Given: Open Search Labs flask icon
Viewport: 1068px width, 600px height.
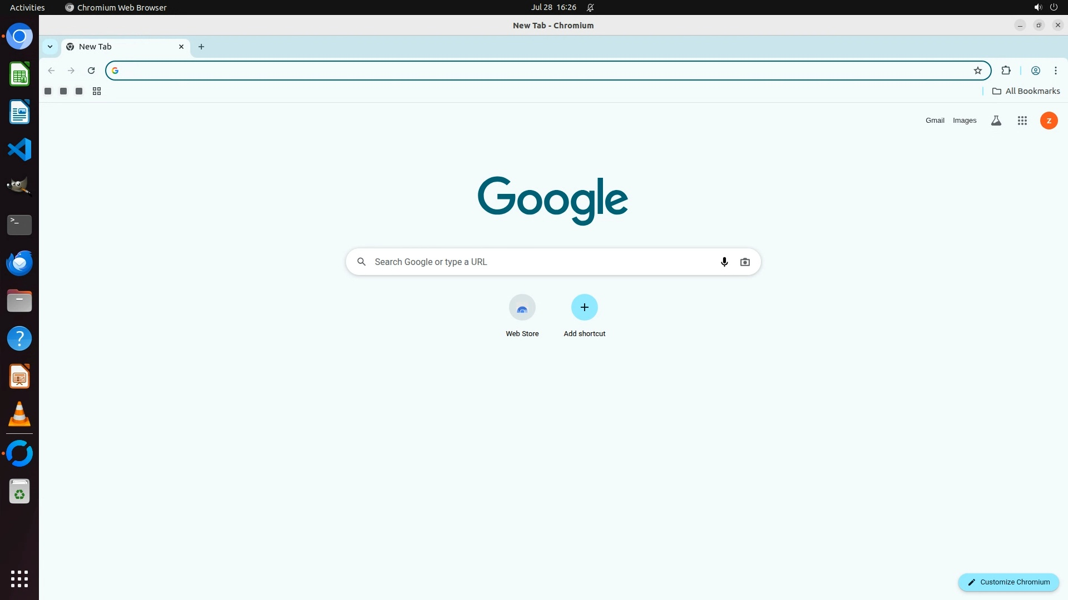Looking at the screenshot, I should pyautogui.click(x=996, y=121).
